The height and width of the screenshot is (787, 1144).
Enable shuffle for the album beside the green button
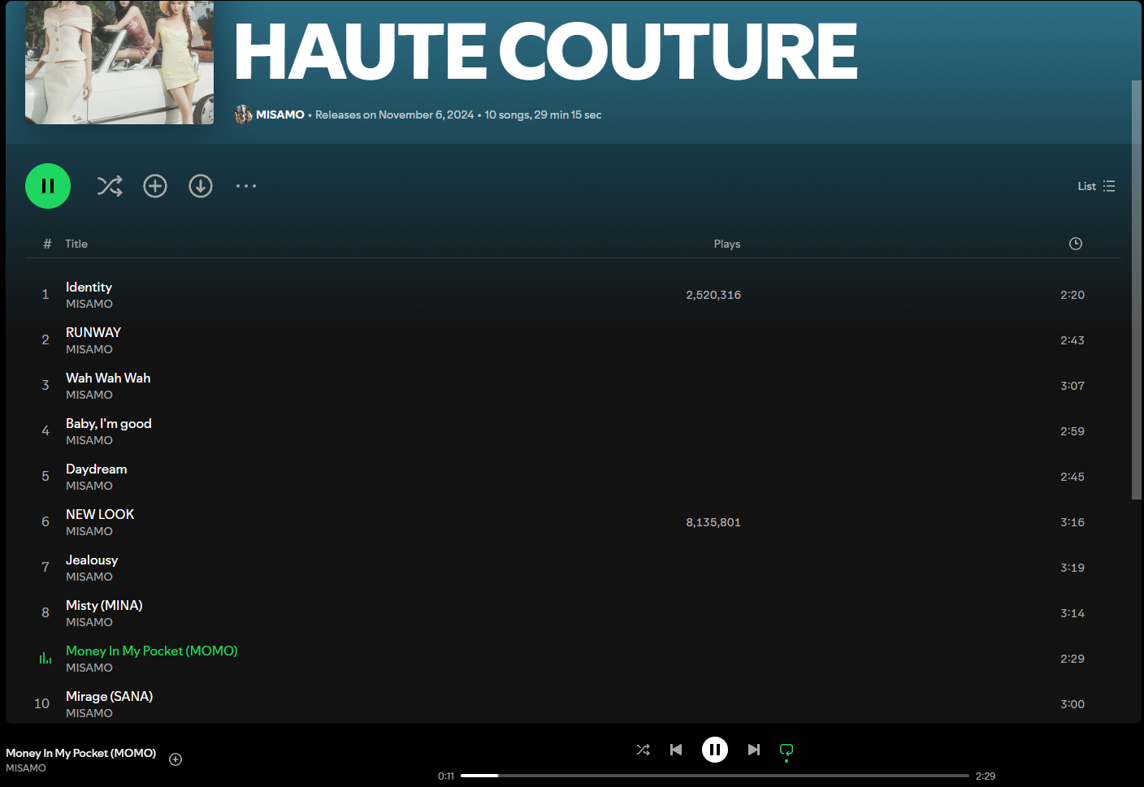pos(110,186)
